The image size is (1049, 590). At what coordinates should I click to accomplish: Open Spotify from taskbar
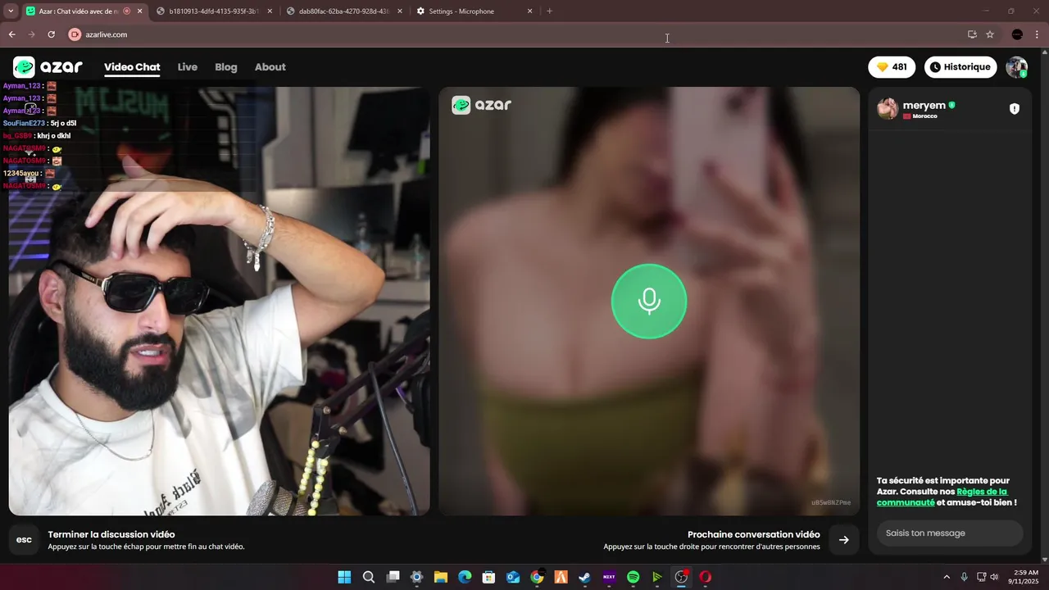coord(633,577)
